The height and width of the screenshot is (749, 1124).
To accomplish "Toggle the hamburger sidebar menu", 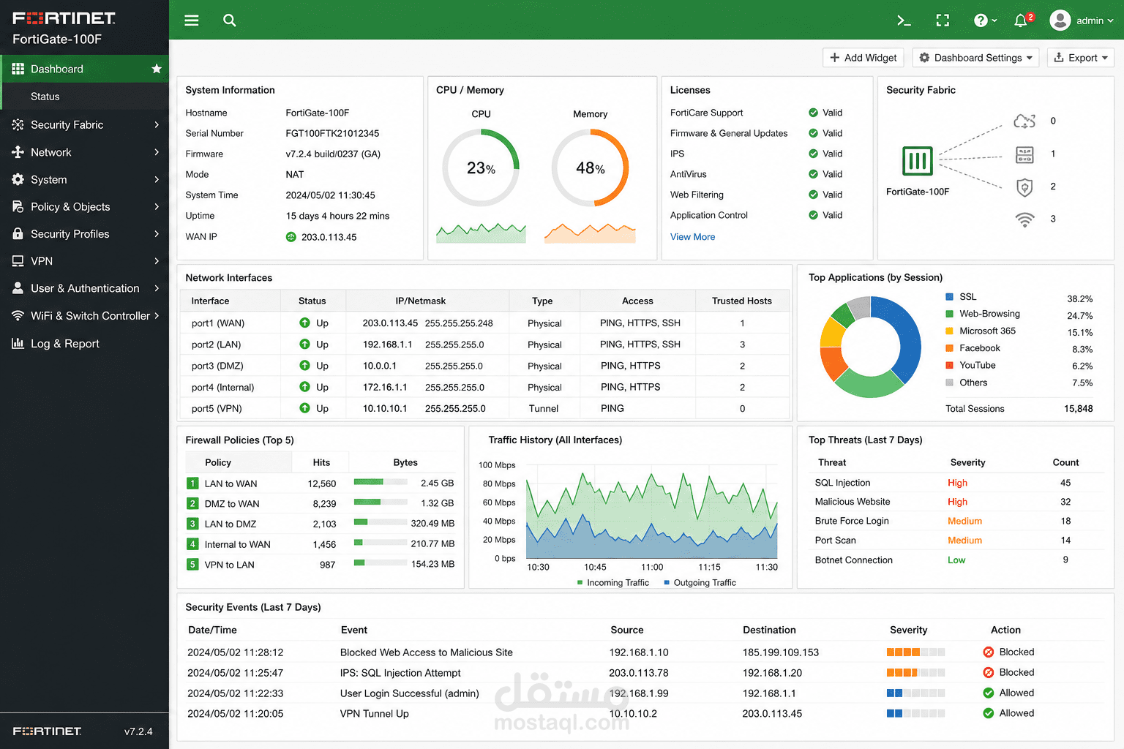I will (192, 20).
